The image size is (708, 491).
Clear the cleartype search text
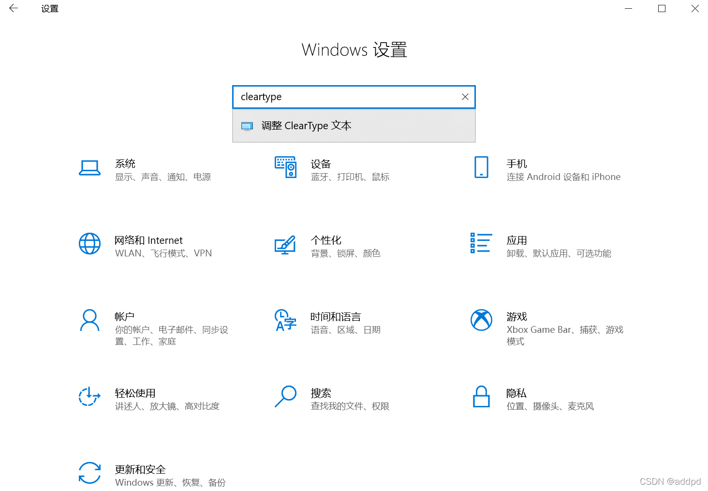pos(465,97)
